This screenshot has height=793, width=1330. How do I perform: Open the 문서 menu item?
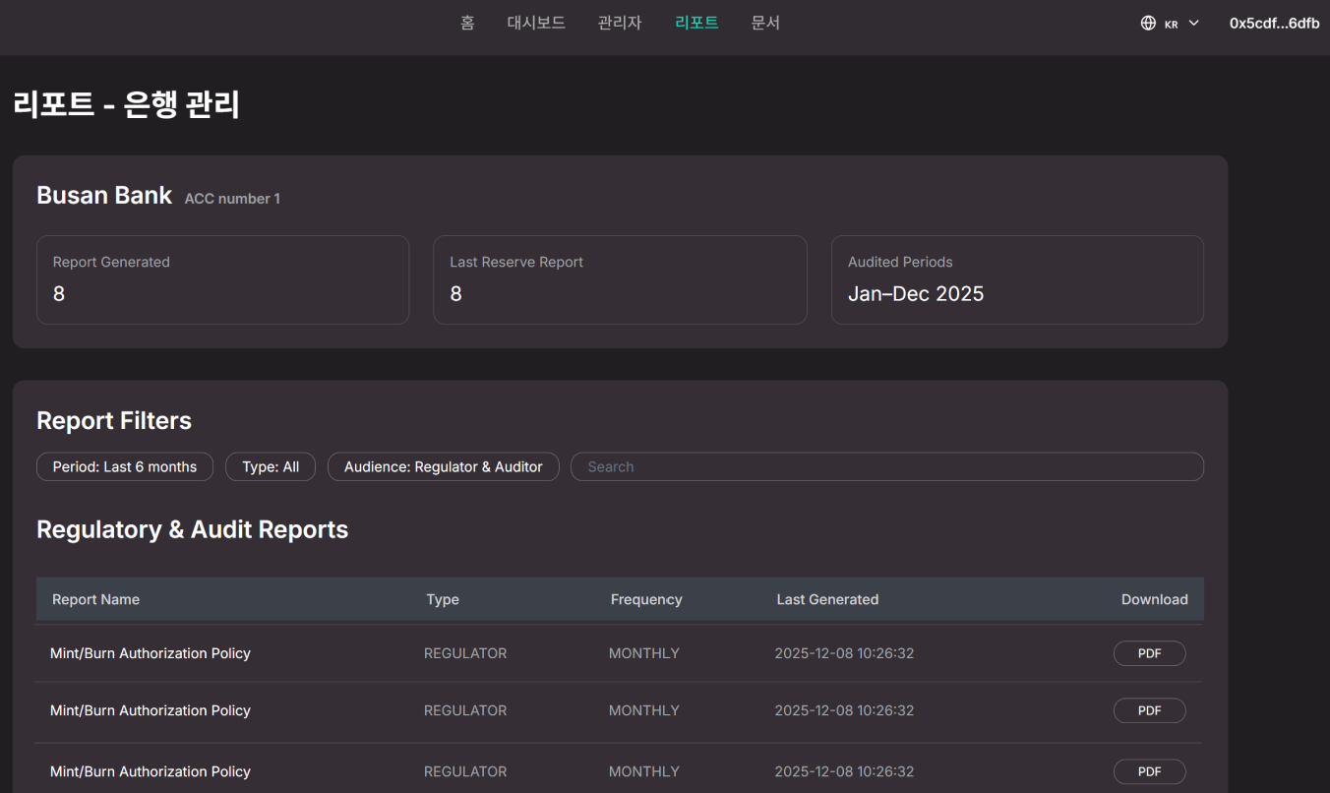765,23
